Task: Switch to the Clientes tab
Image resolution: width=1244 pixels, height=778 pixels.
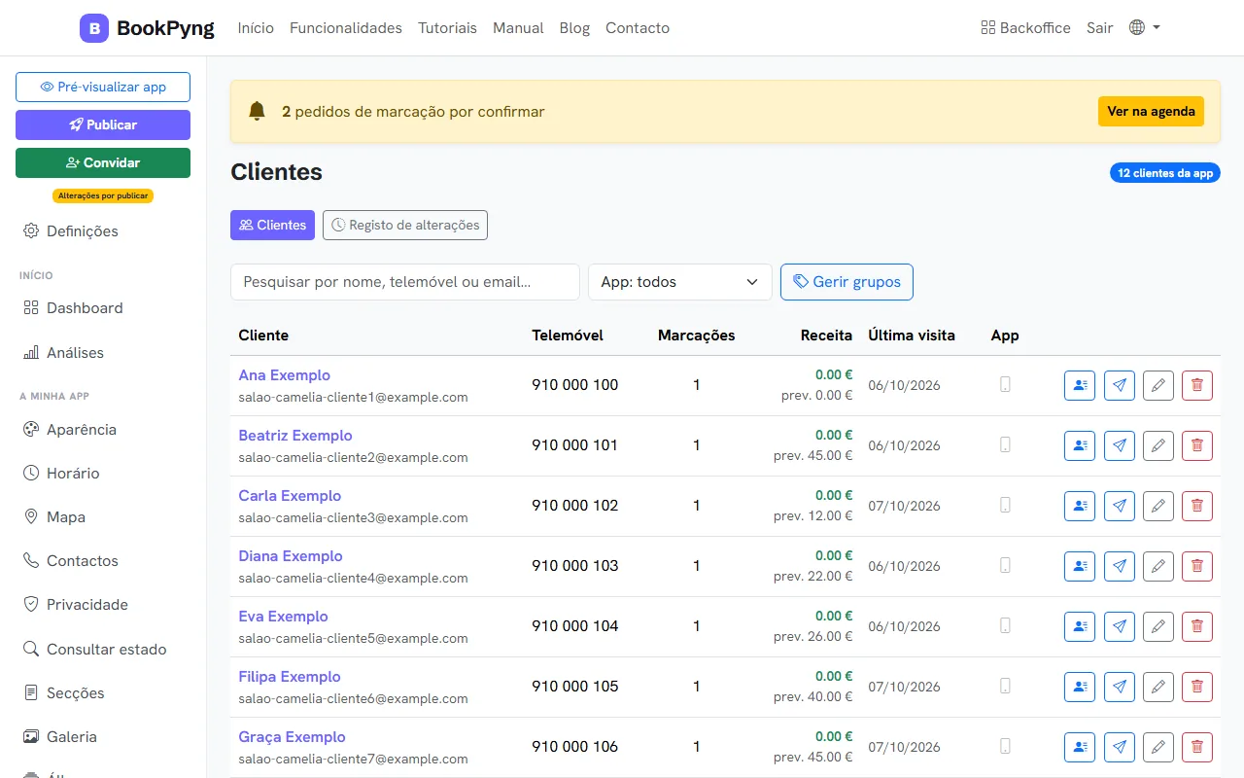Action: [272, 225]
